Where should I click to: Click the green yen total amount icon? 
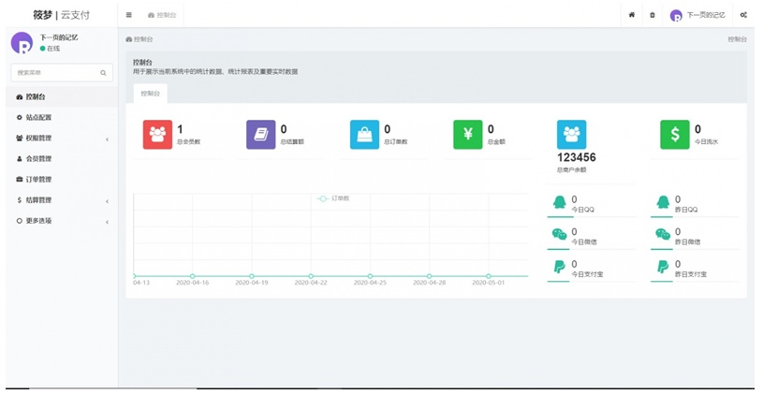468,135
